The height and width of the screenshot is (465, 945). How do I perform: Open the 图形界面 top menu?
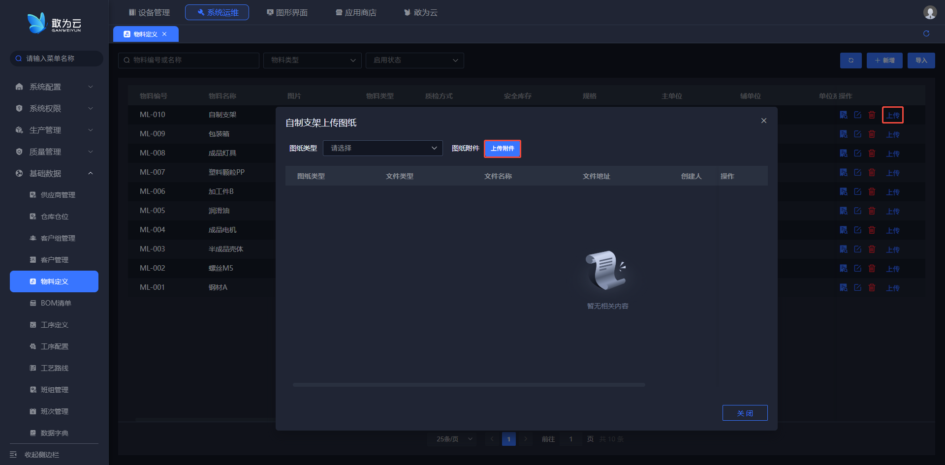click(287, 12)
